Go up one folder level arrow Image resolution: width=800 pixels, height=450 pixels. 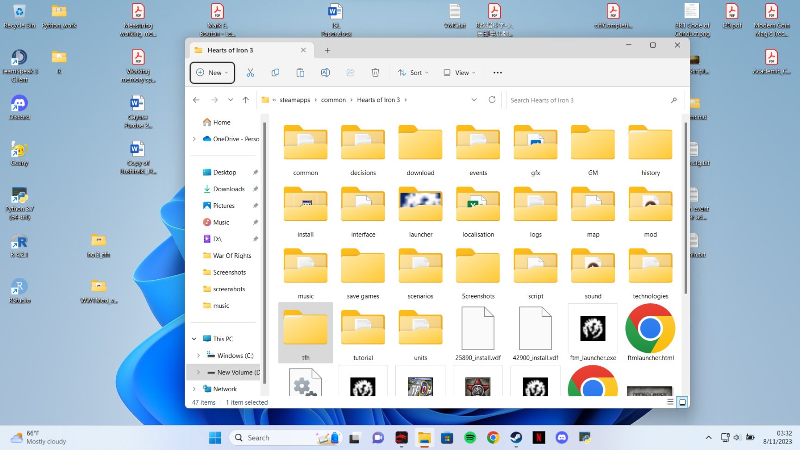[246, 100]
